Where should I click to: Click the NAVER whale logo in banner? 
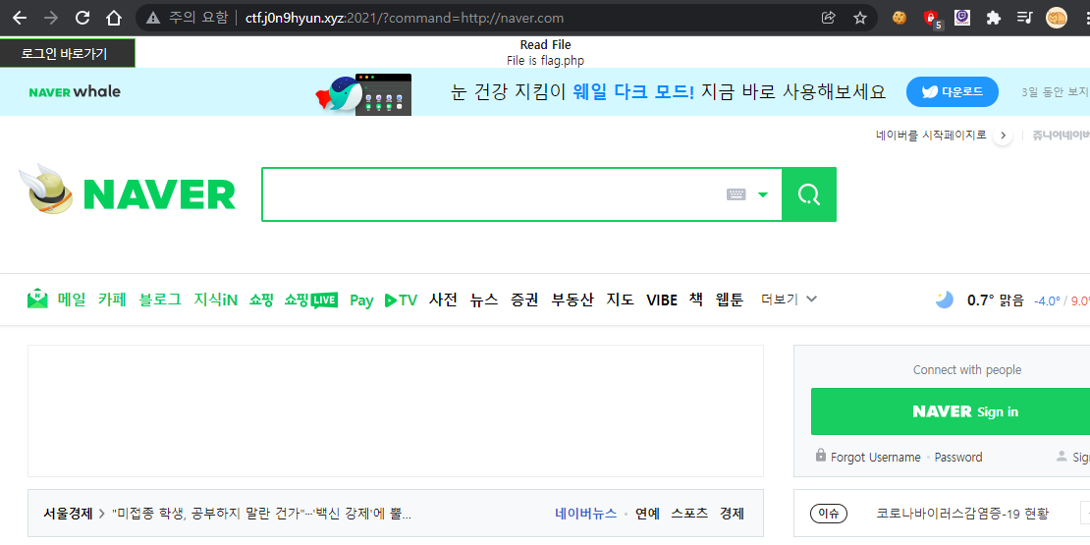click(75, 91)
